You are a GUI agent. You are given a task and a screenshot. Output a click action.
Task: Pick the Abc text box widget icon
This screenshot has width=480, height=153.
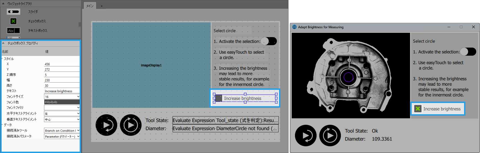point(14,31)
